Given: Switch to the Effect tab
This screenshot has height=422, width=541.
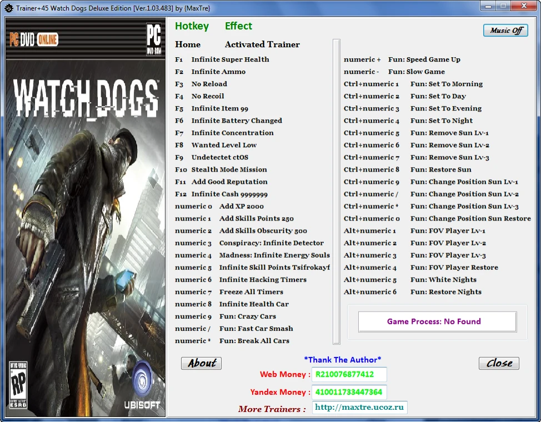Looking at the screenshot, I should (x=238, y=26).
